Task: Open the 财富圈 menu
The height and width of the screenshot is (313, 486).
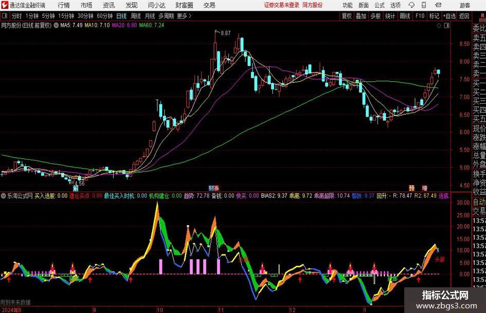Action: coord(184,5)
